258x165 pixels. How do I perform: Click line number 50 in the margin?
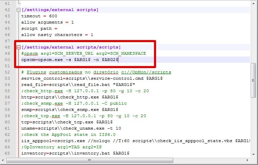(x=7, y=60)
